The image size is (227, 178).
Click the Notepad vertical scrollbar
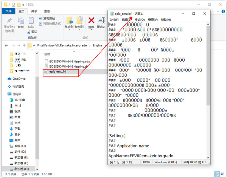(208, 76)
